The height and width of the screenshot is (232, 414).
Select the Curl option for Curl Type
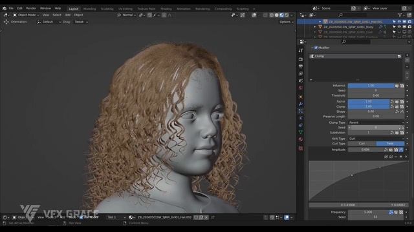click(362, 144)
